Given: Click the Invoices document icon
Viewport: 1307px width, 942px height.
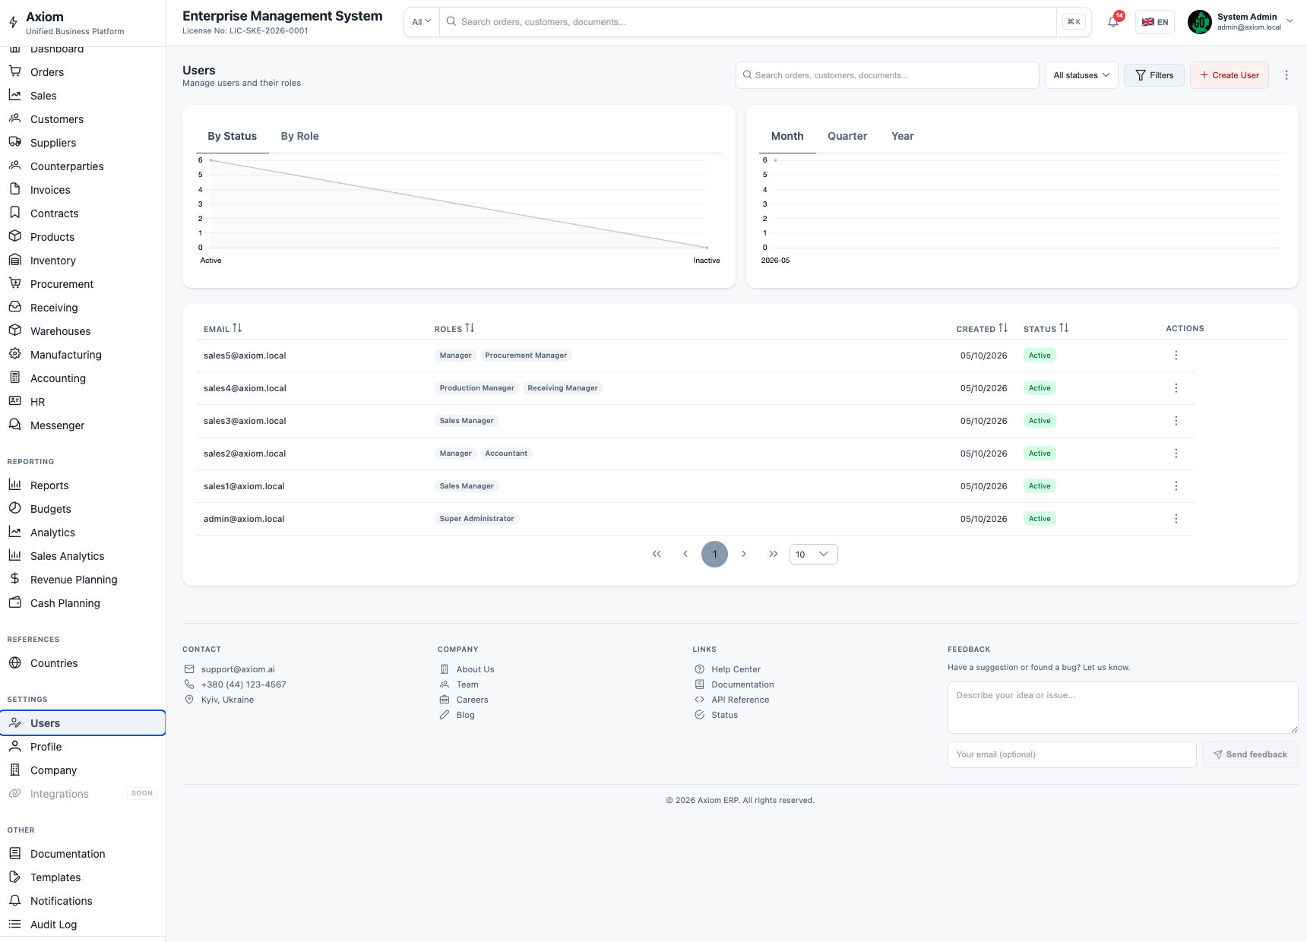Looking at the screenshot, I should 14,189.
